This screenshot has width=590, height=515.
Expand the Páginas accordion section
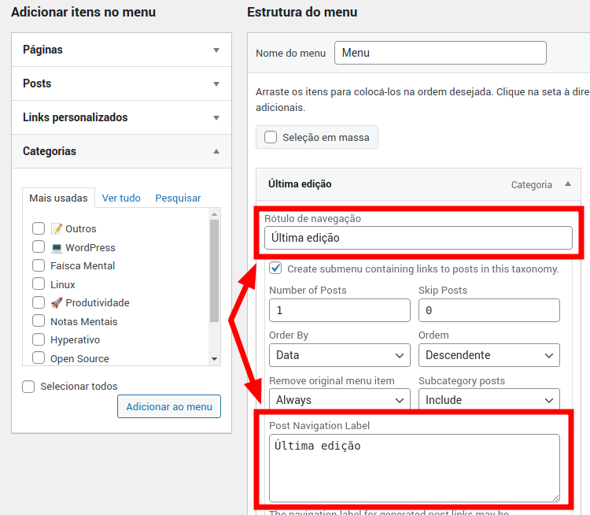216,50
